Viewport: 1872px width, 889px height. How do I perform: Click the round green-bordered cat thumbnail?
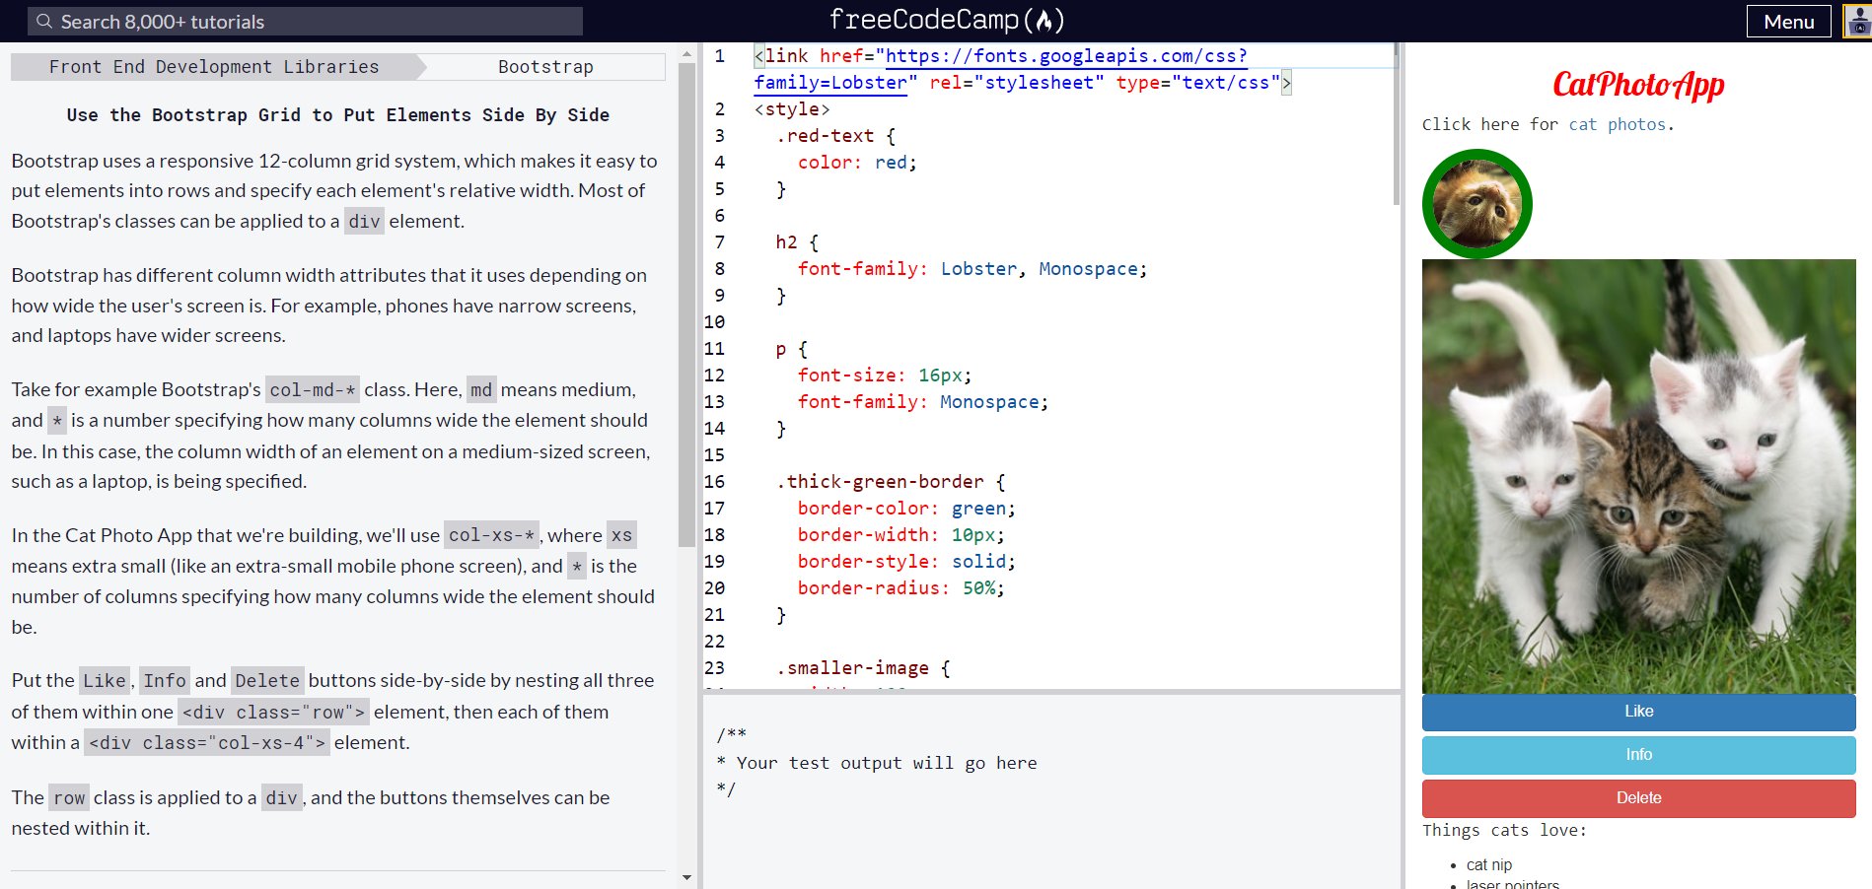1476,204
